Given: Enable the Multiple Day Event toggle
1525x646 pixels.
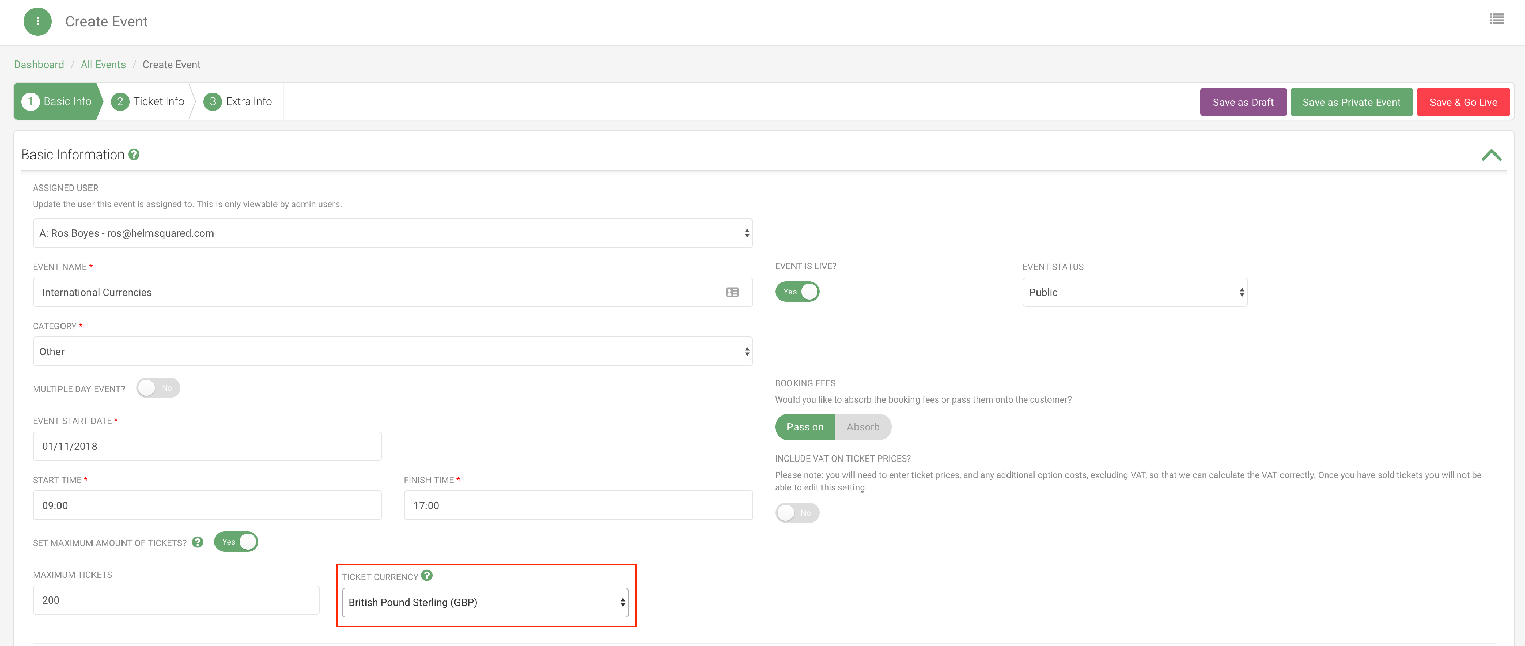Looking at the screenshot, I should pos(158,388).
